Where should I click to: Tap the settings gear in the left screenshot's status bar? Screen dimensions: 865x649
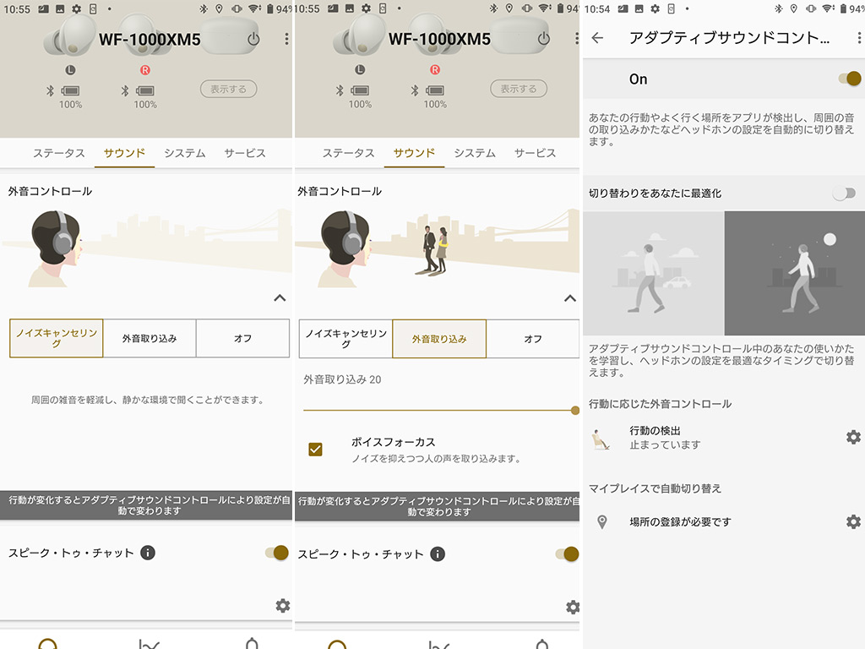(x=77, y=8)
